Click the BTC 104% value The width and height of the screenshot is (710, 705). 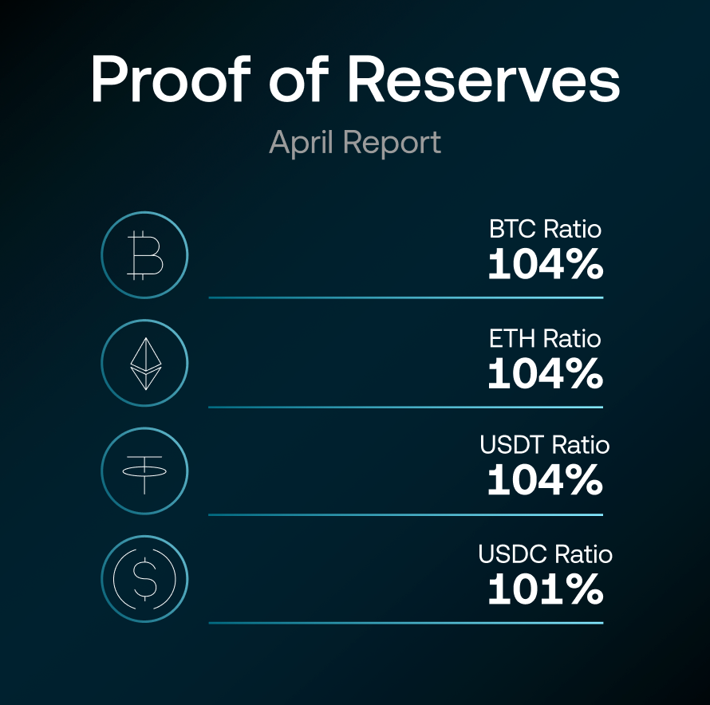(x=546, y=263)
